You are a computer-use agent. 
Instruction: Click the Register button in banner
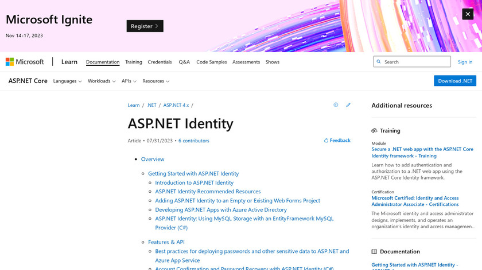[145, 26]
